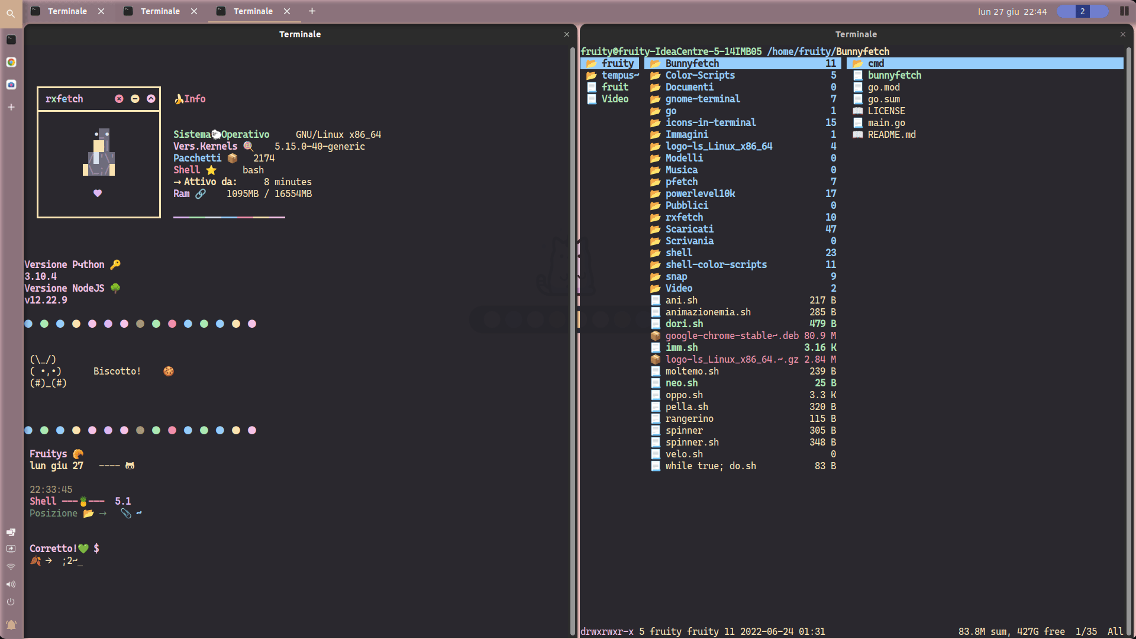Select main.go in the right file pane

click(886, 122)
